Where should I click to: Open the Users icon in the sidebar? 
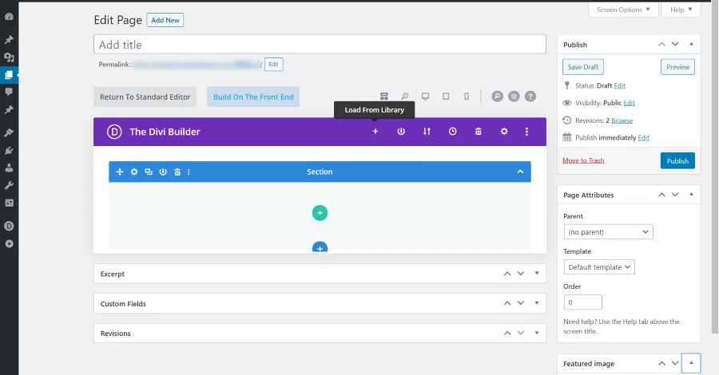point(9,168)
